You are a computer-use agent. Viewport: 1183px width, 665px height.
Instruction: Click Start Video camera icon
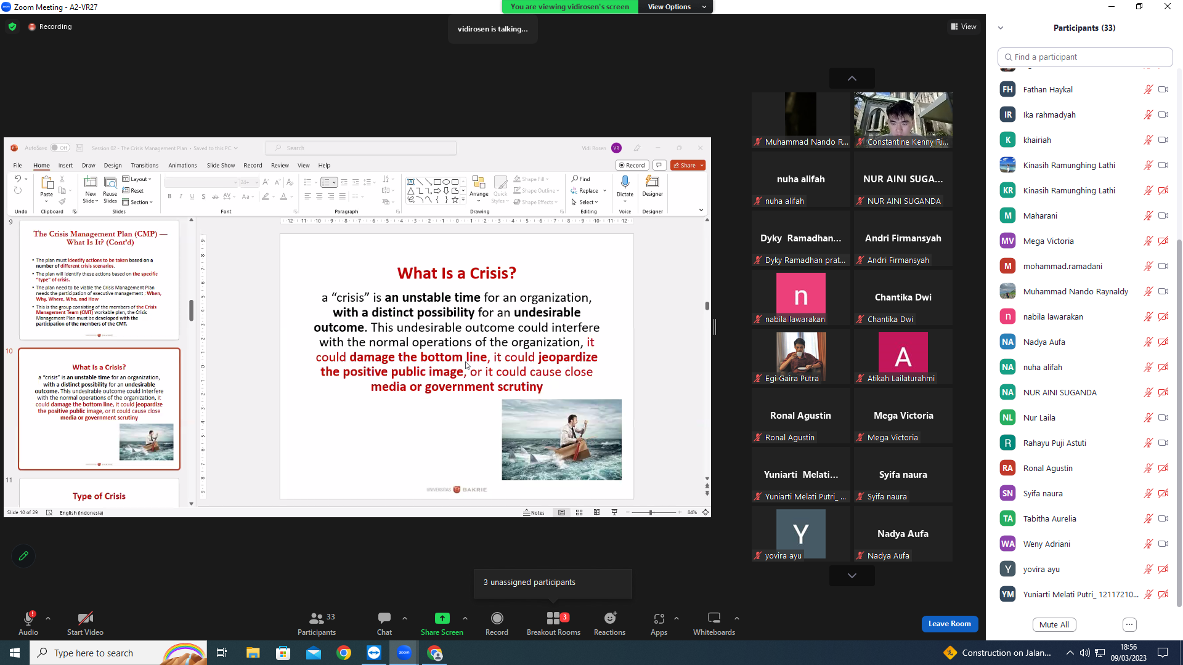click(x=85, y=618)
